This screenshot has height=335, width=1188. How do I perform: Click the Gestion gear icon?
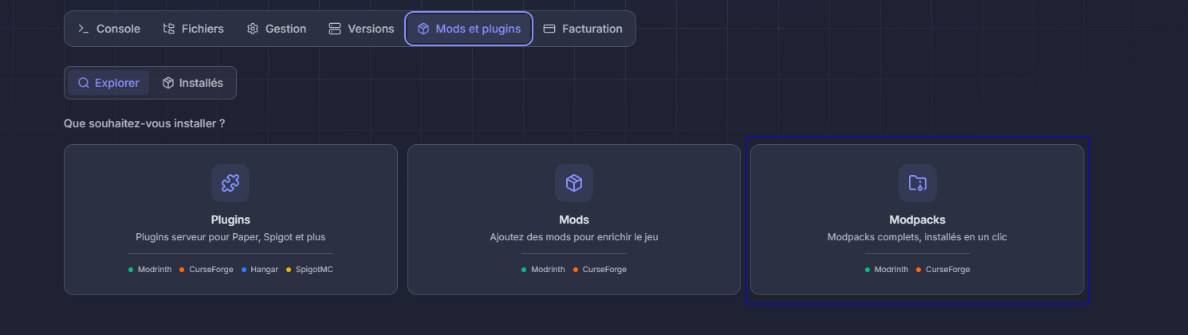tap(253, 29)
